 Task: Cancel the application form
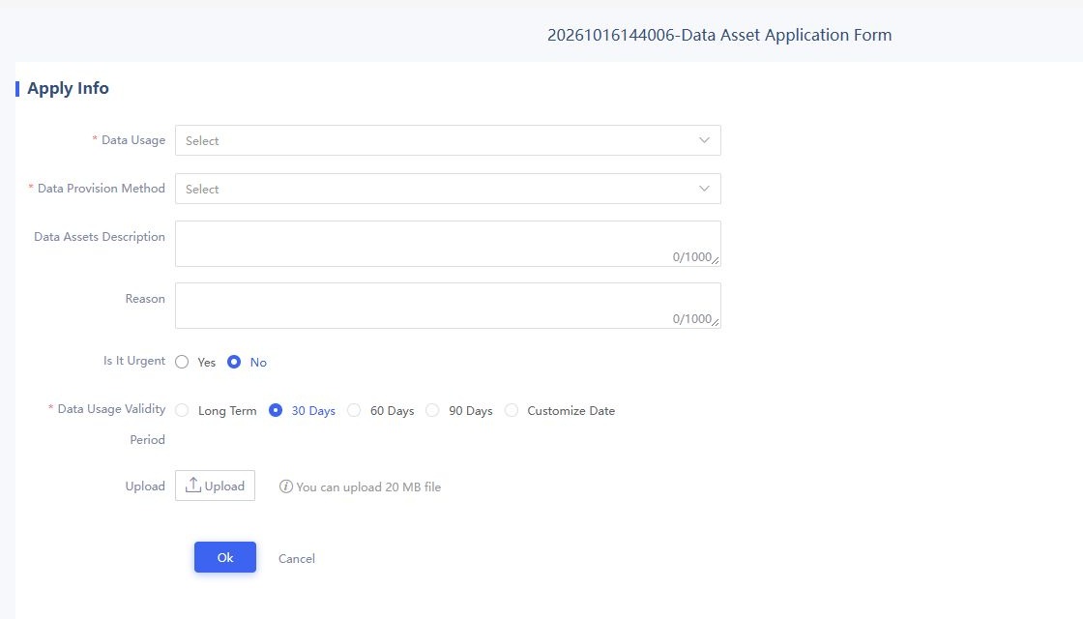click(296, 558)
